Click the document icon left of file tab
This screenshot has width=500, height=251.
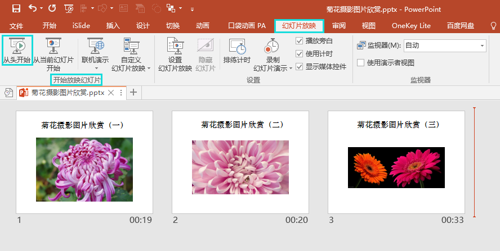[8, 93]
